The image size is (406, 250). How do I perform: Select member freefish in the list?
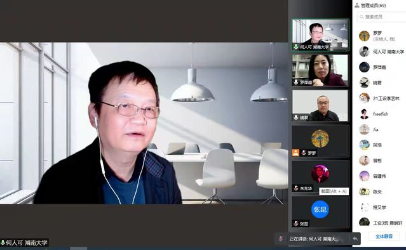click(x=381, y=114)
